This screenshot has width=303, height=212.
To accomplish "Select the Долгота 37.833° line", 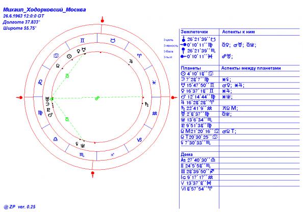I will 21,22.
